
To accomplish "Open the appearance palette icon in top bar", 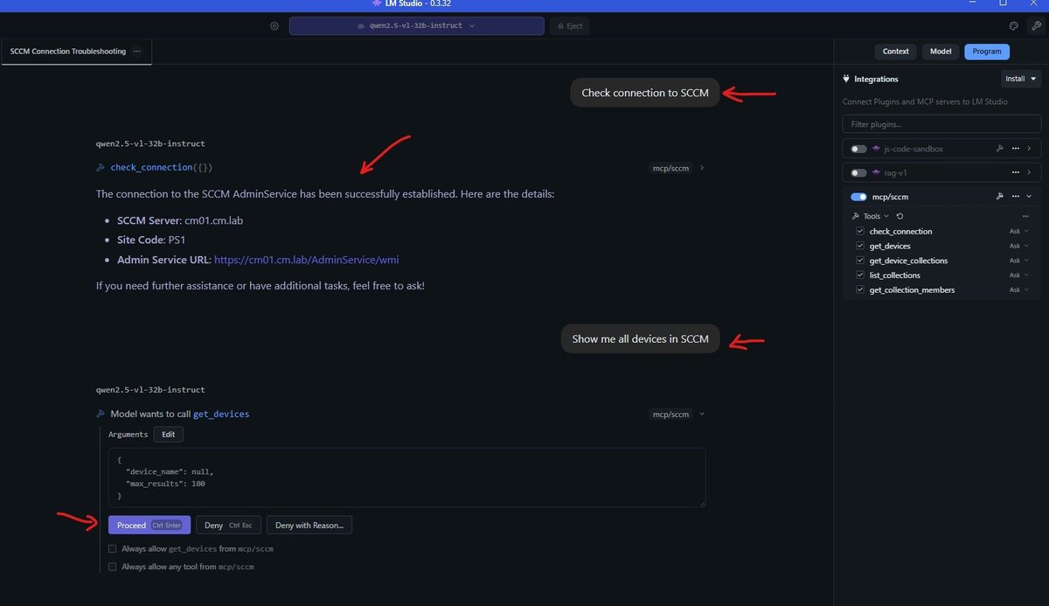I will [x=1013, y=26].
